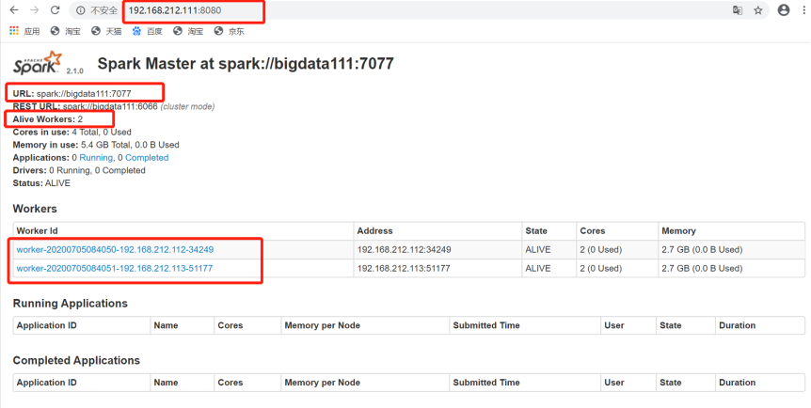Open the first 淘宝 bookmark

tap(65, 31)
